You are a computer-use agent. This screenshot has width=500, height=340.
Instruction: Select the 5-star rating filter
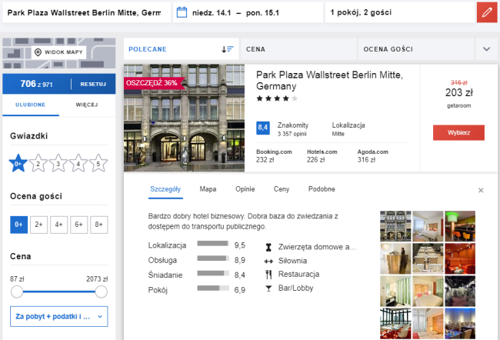pos(98,163)
